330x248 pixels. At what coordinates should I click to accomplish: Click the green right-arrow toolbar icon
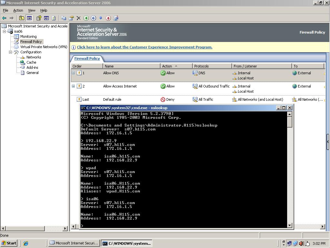pyautogui.click(x=86, y=18)
